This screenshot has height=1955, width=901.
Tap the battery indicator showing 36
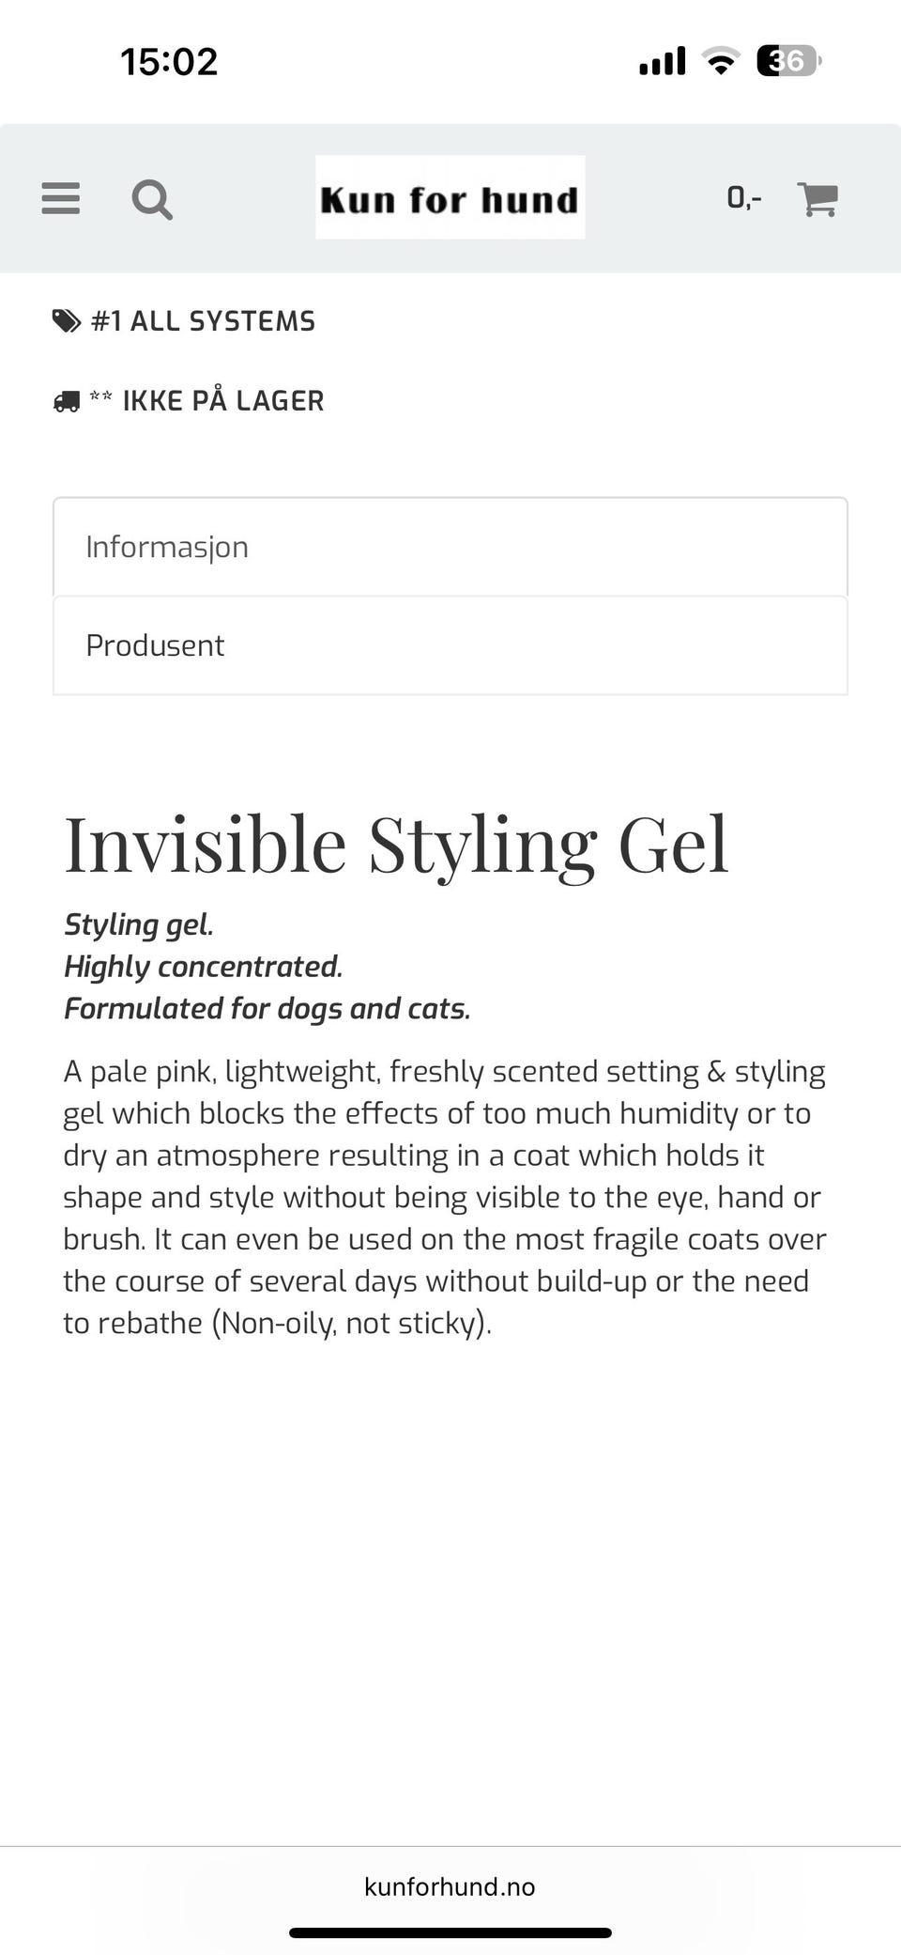(x=788, y=62)
